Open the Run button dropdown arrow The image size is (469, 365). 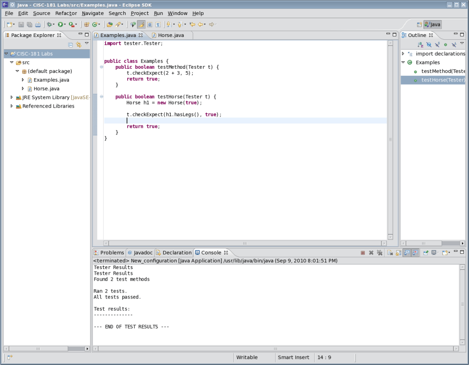pyautogui.click(x=64, y=24)
